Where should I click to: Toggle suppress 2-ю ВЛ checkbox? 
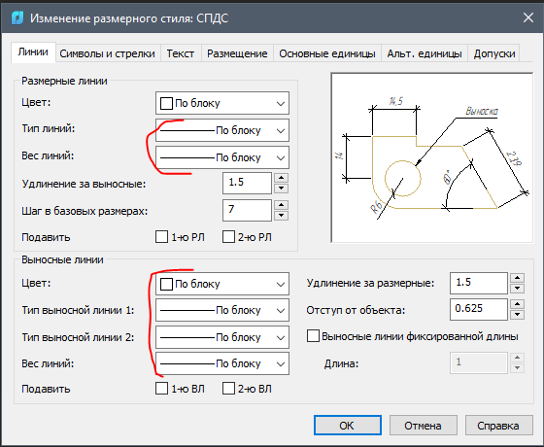(x=228, y=389)
